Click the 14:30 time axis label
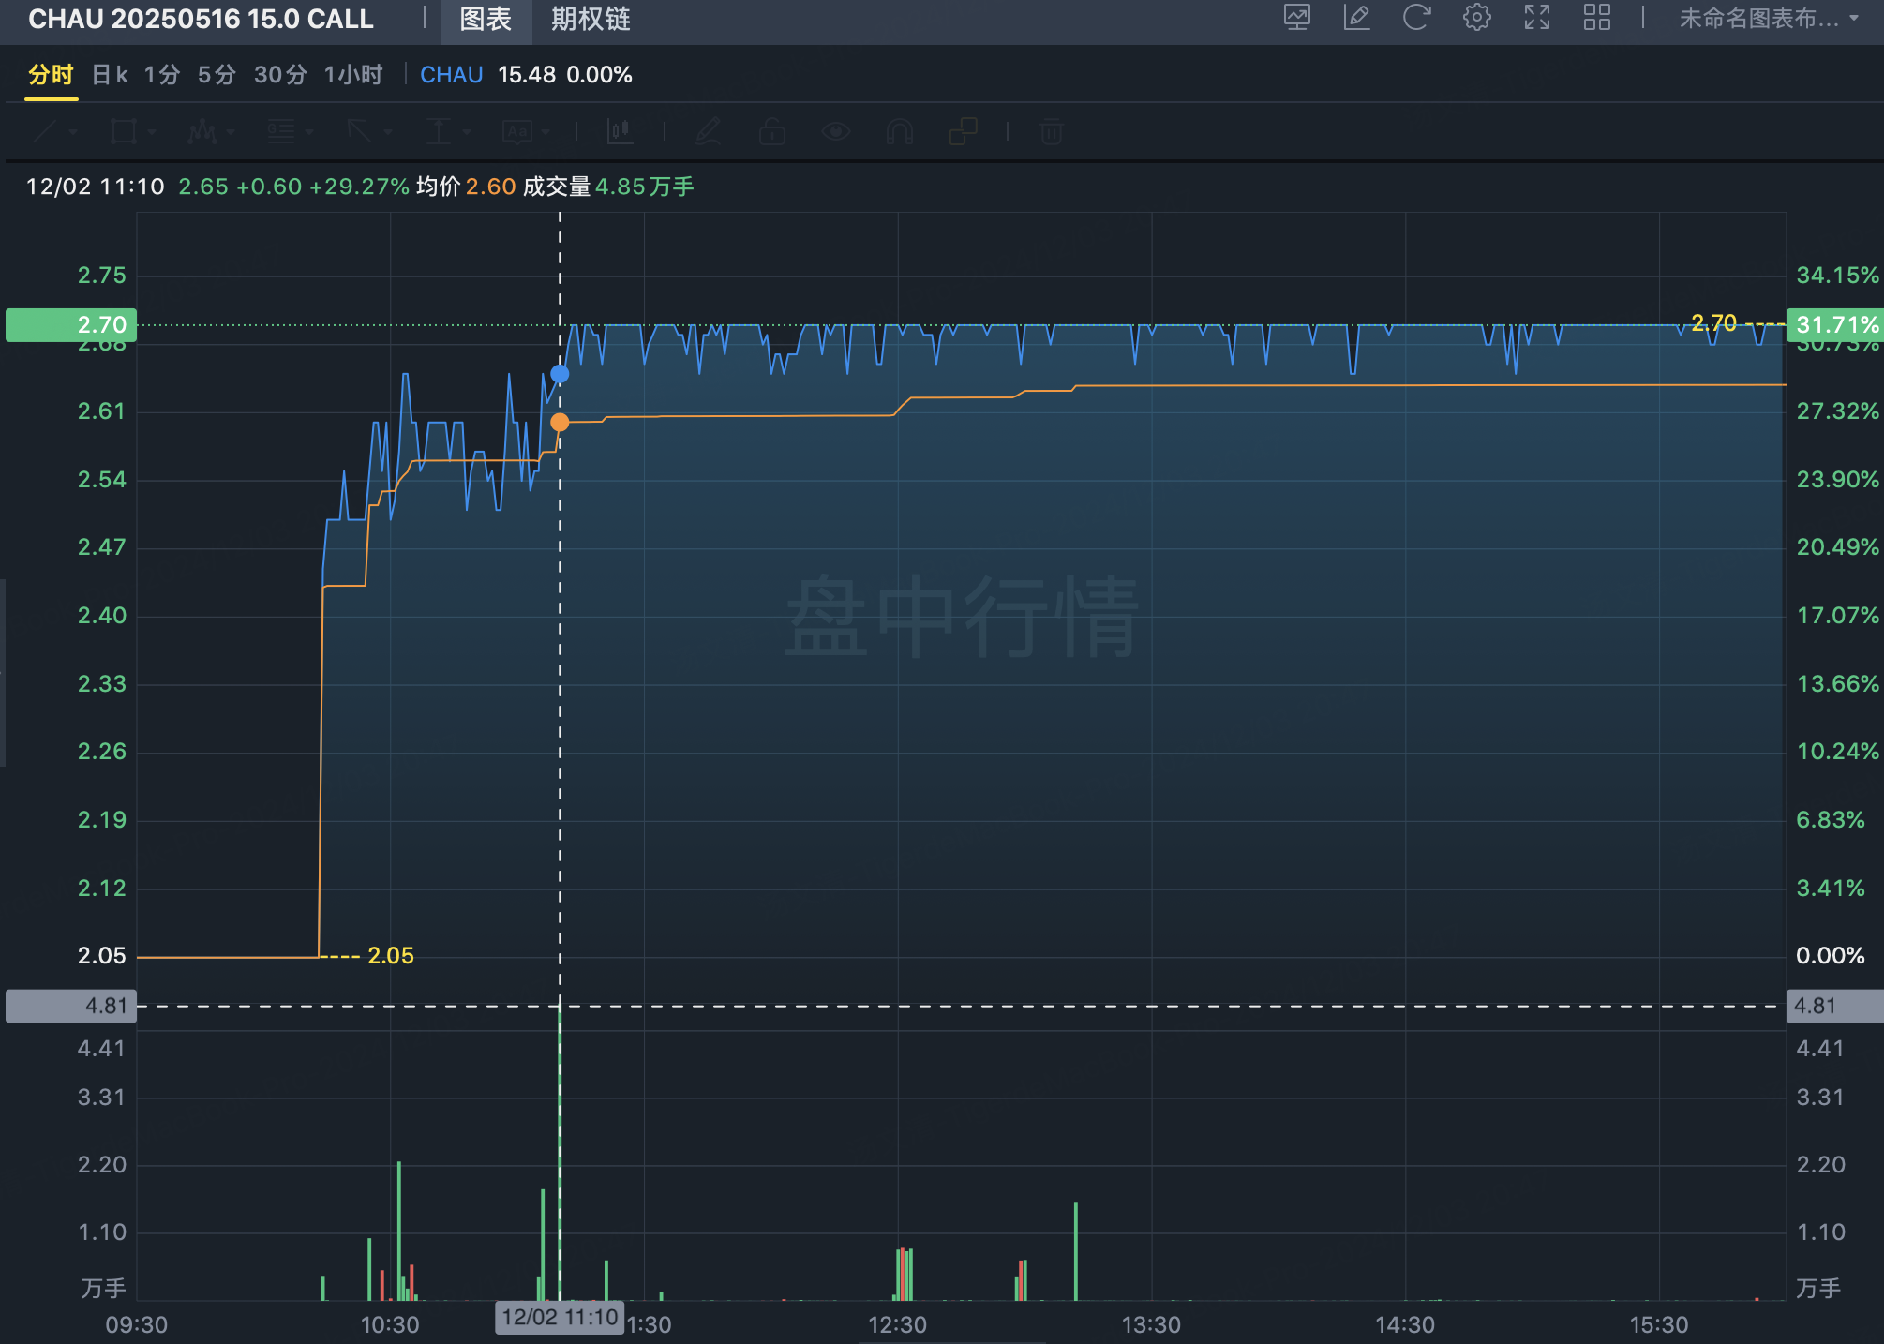 tap(1405, 1325)
